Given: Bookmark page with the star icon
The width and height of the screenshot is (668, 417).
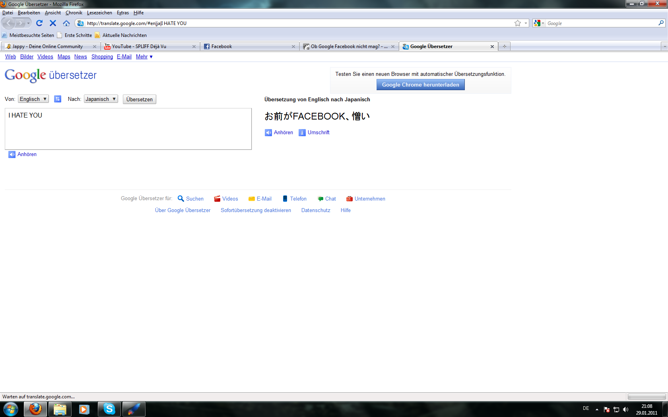Looking at the screenshot, I should tap(517, 23).
